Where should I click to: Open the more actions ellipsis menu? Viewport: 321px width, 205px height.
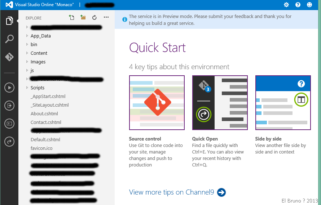106,18
